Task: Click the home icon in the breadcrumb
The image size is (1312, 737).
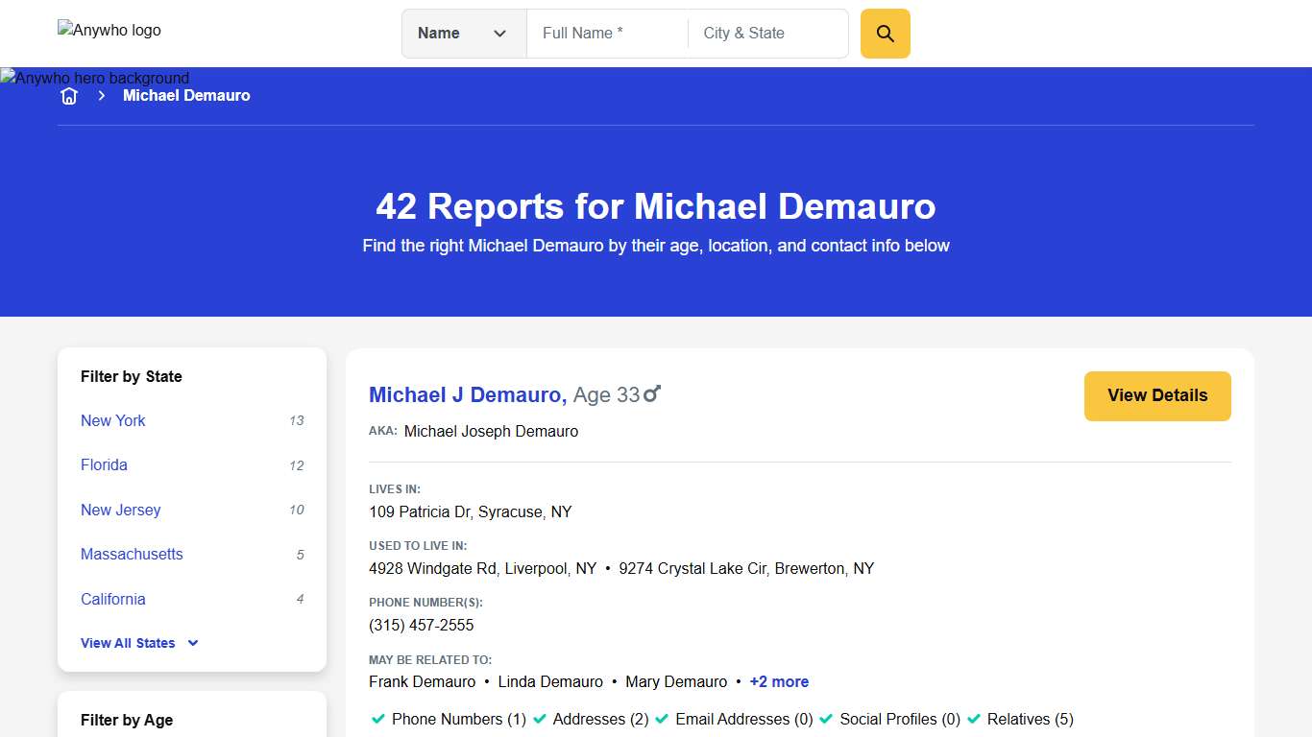Action: [68, 95]
